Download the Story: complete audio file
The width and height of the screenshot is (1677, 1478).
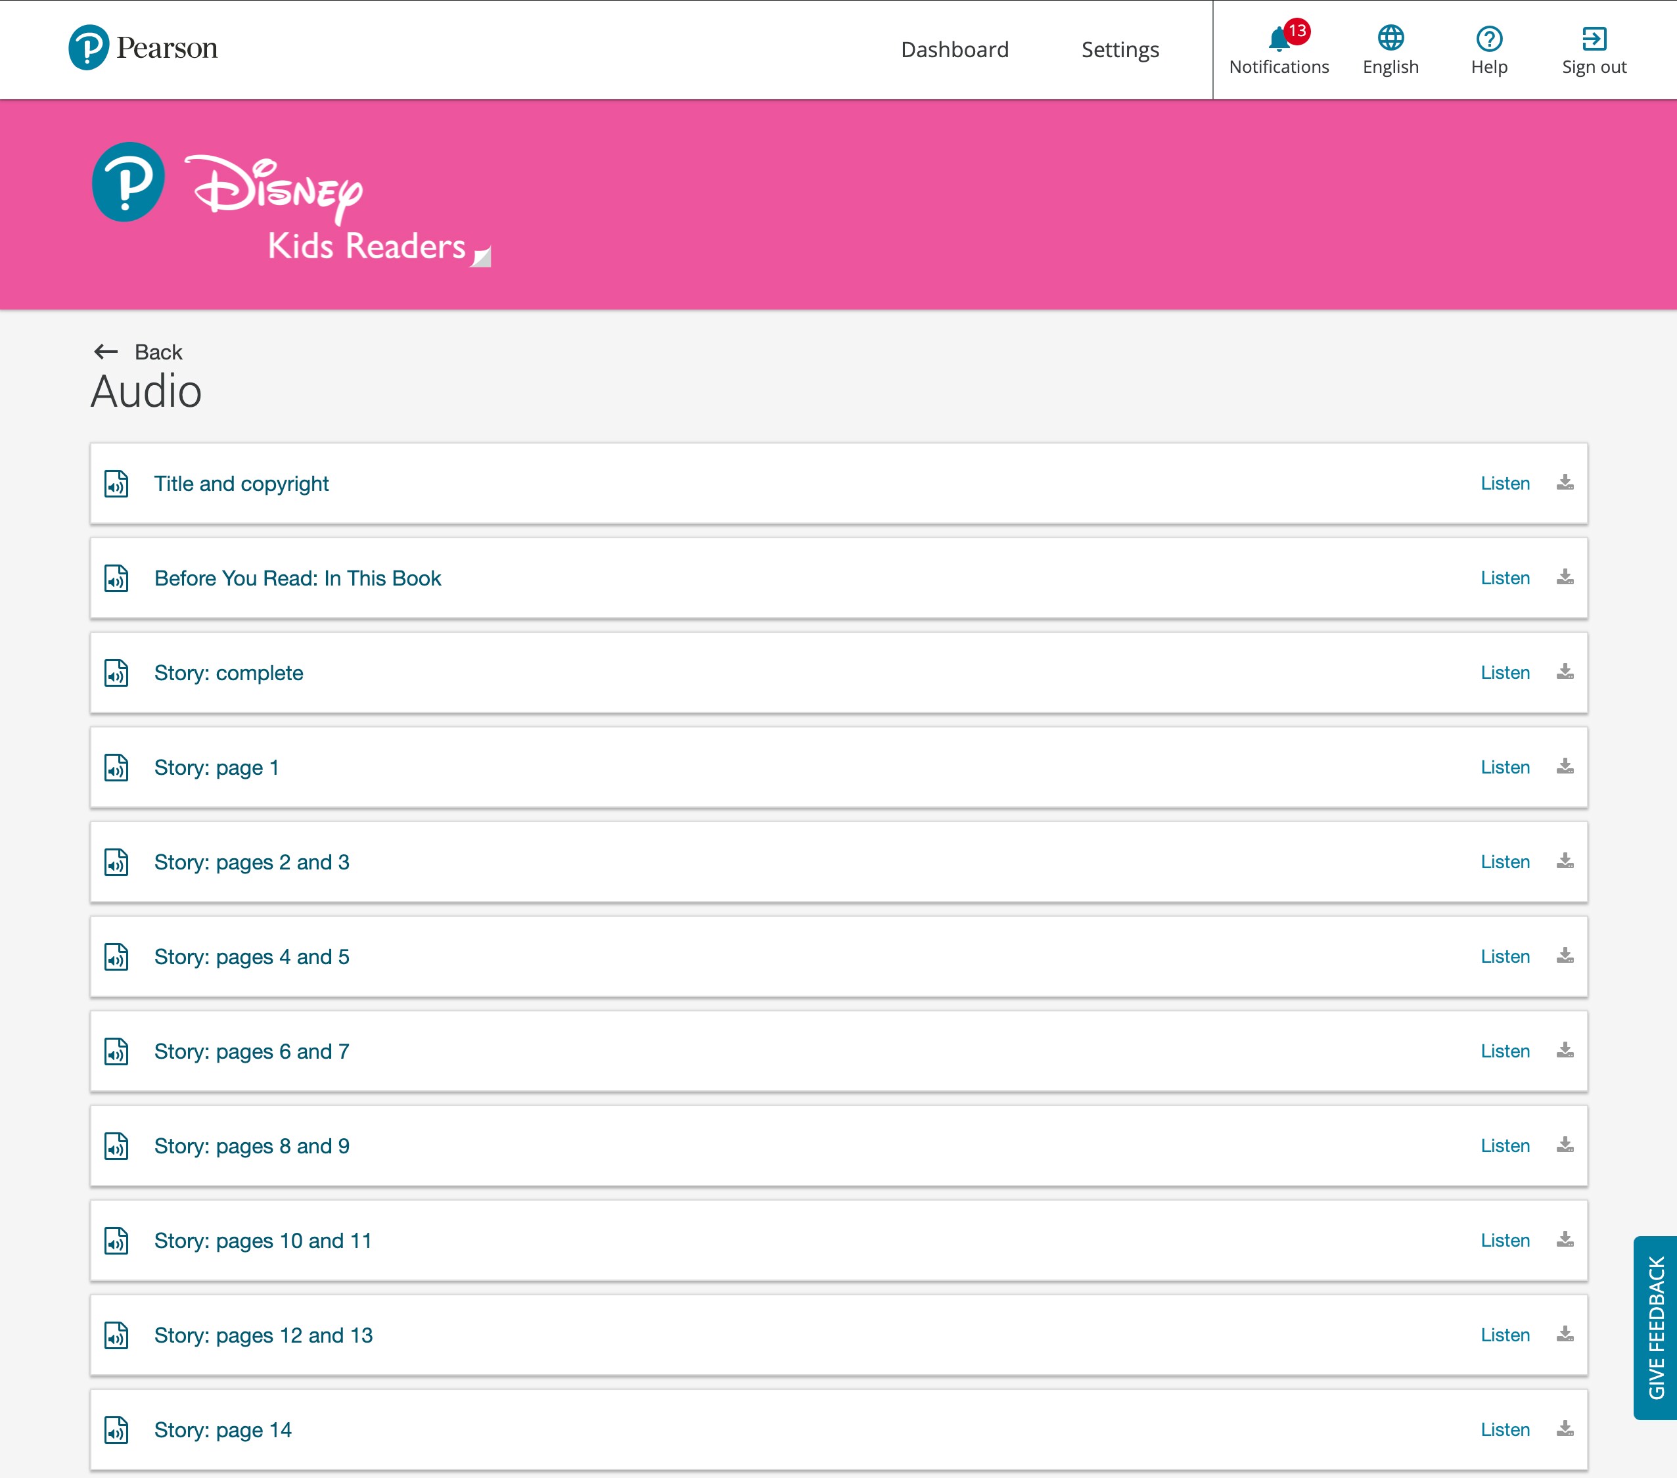point(1565,672)
